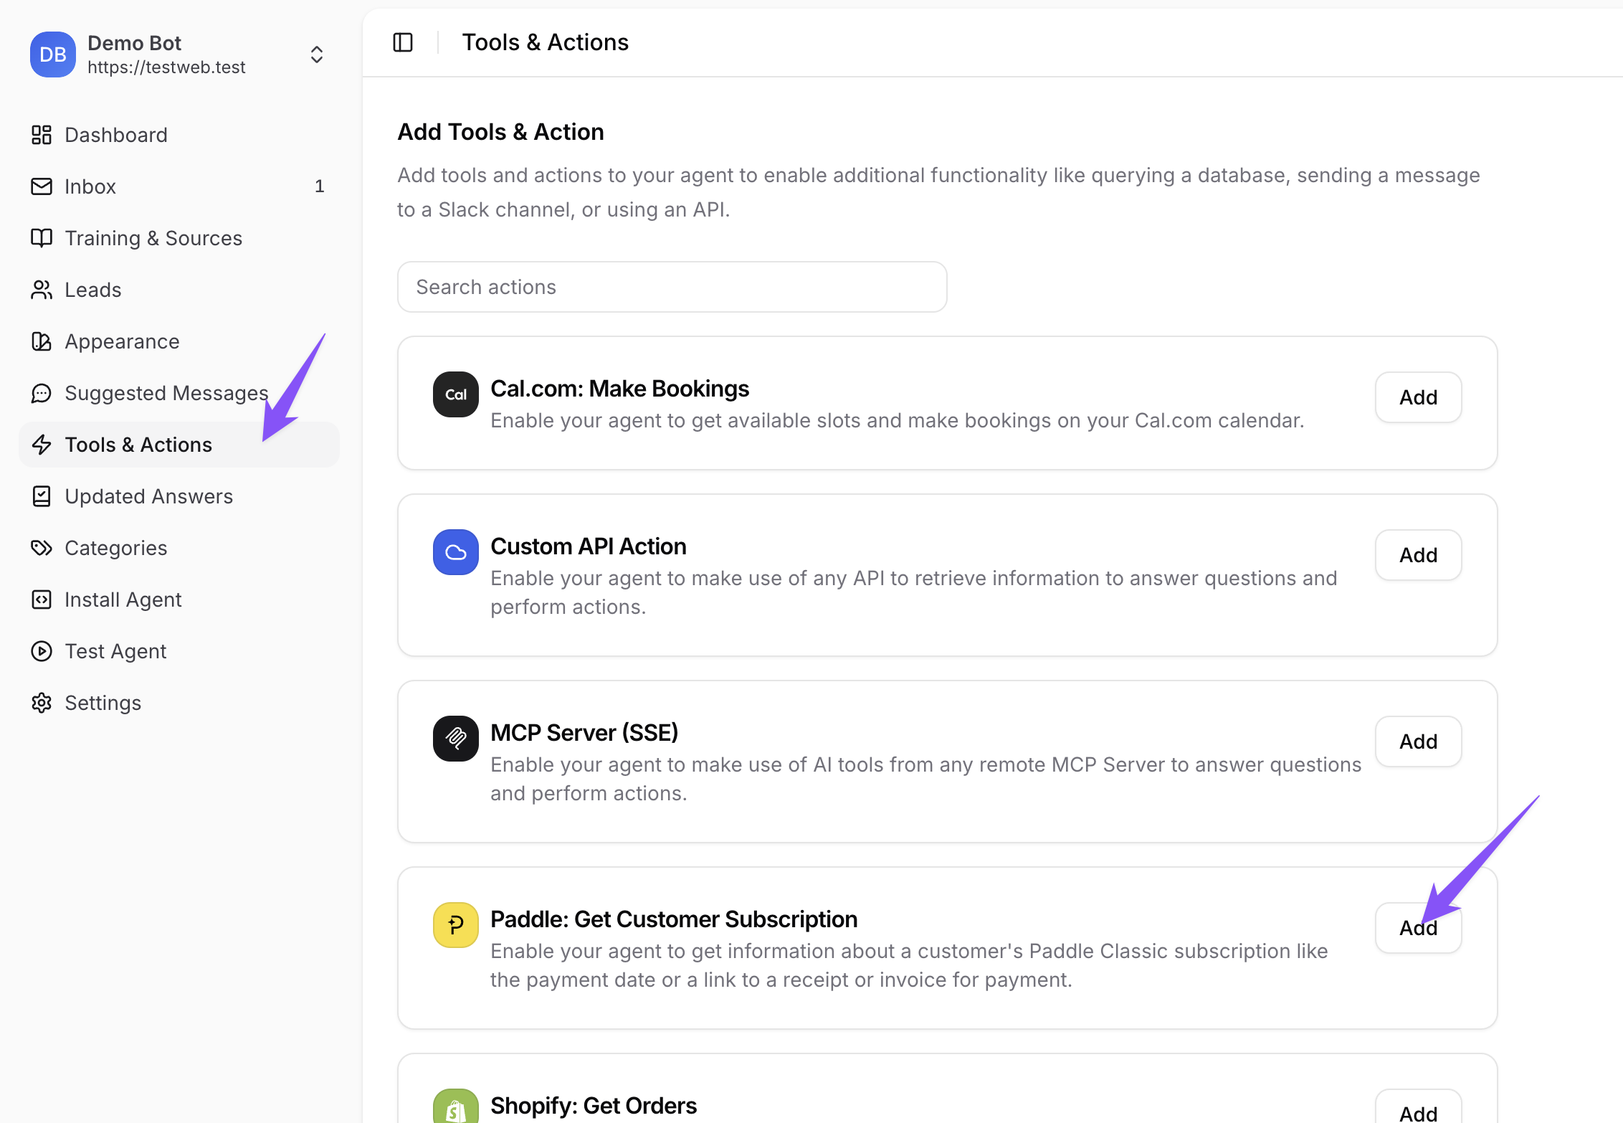
Task: Click the Cal.com app icon
Action: coord(455,394)
